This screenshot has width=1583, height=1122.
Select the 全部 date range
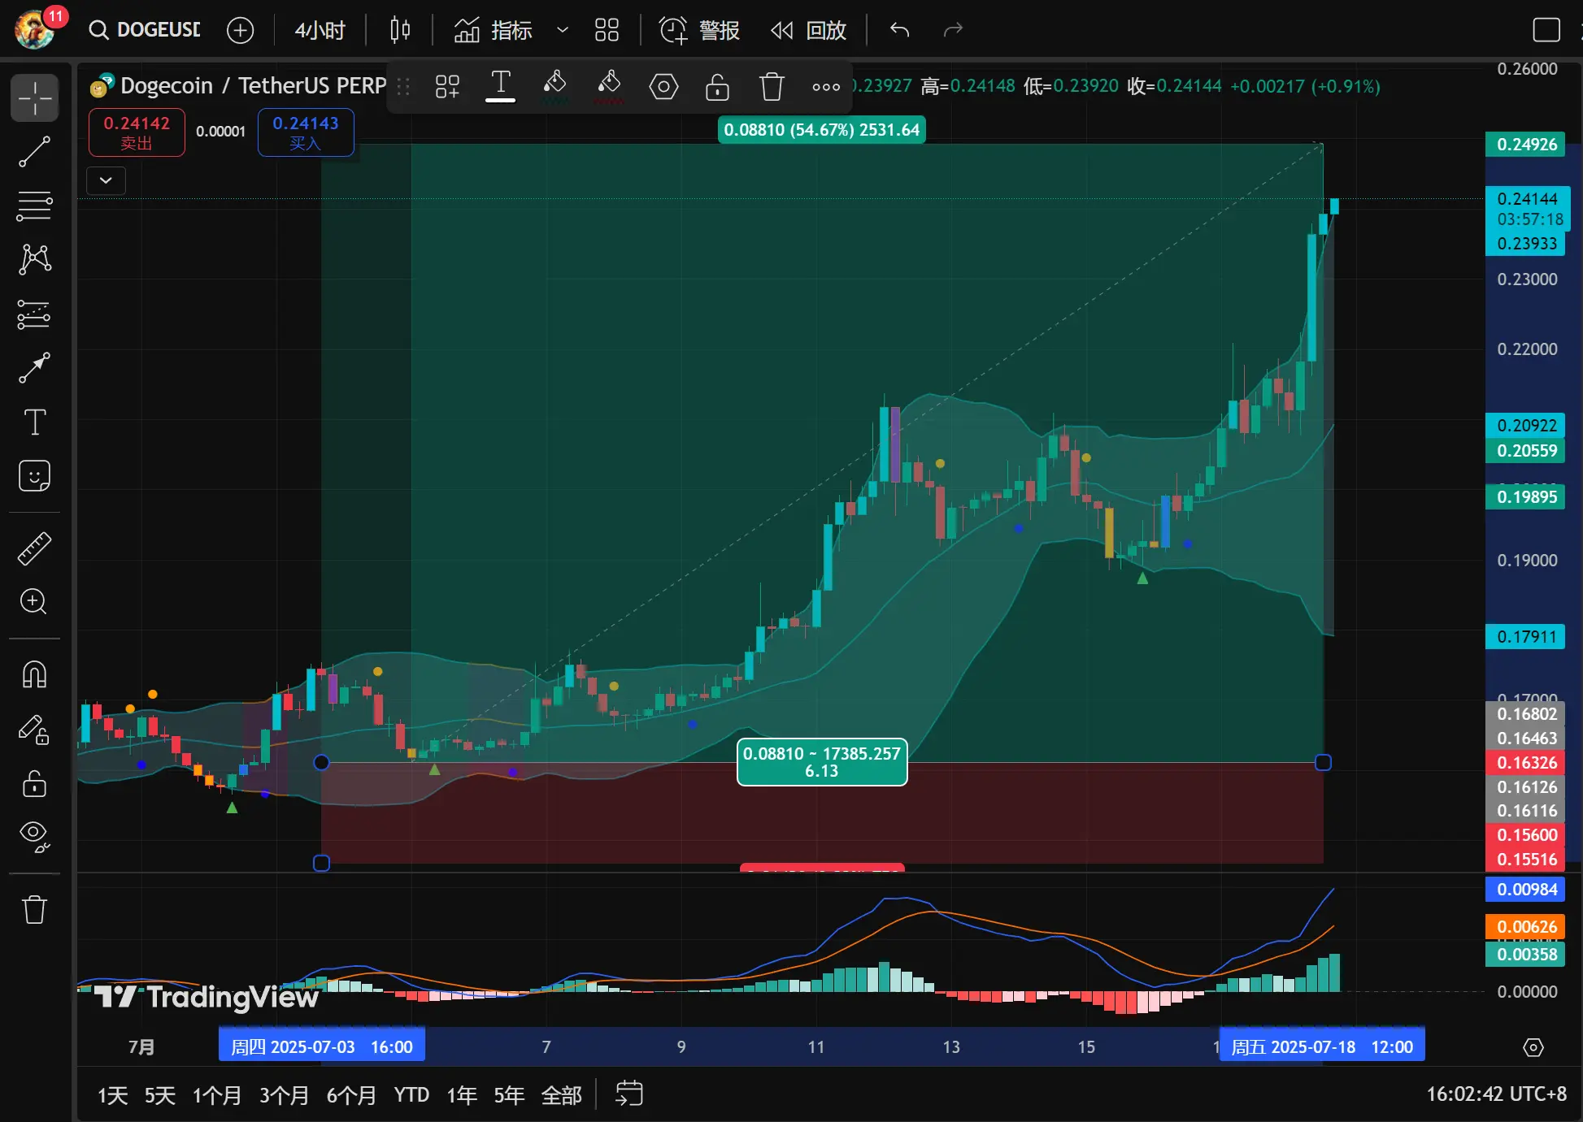coord(562,1095)
